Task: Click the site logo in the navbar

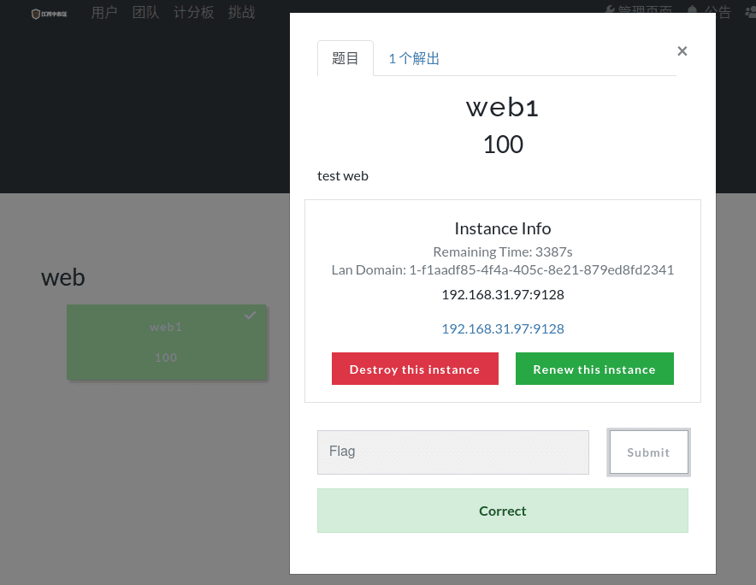Action: [x=49, y=14]
